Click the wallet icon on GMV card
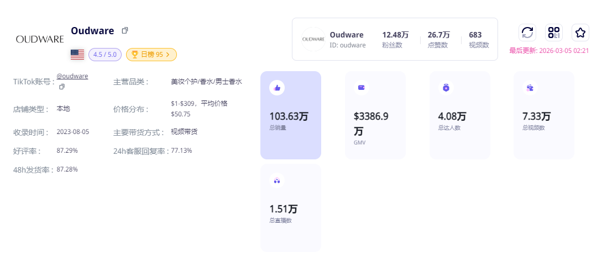Screen dimensions: 602x257 362,88
